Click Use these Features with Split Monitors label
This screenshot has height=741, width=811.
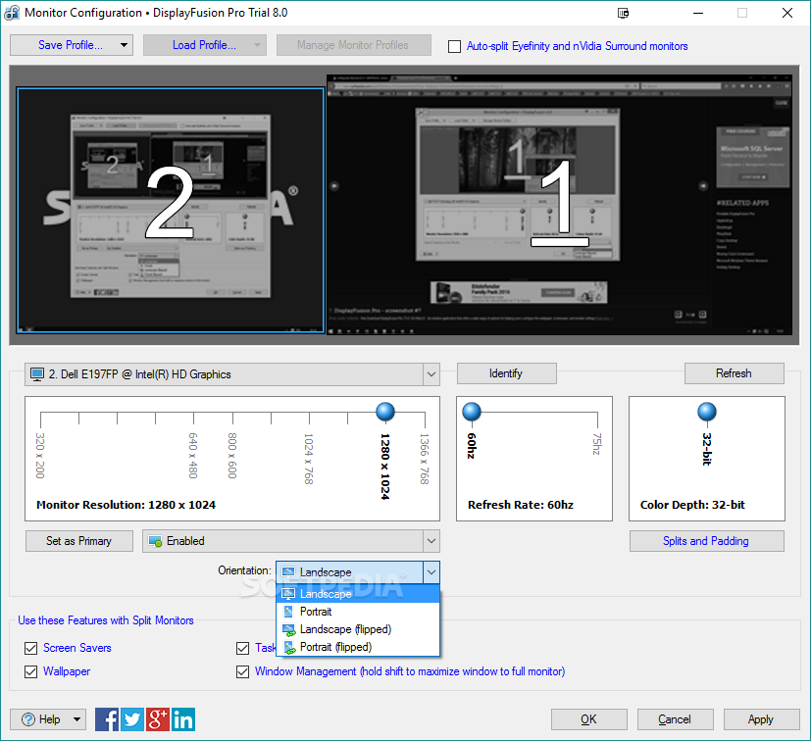tap(106, 620)
